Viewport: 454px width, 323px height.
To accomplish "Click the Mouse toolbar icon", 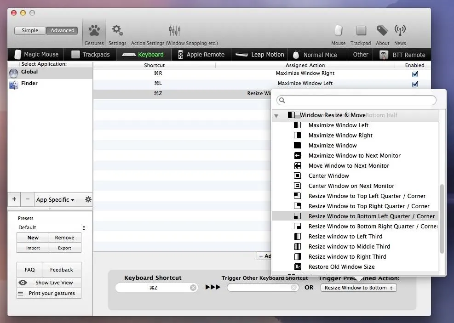I will [338, 30].
